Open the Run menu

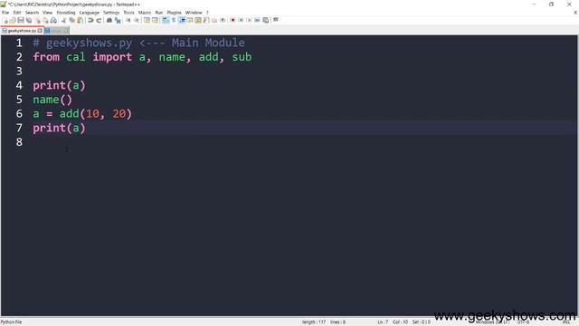click(159, 13)
